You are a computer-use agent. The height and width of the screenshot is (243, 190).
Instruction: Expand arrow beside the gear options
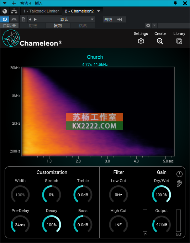coord(154,25)
